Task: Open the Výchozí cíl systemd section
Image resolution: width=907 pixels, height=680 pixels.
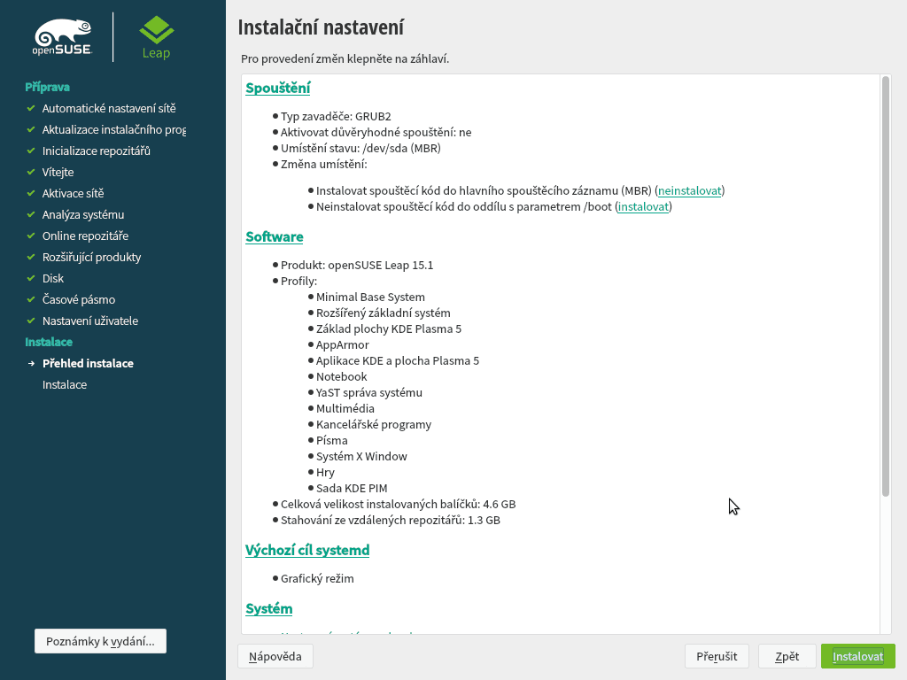Action: [x=307, y=550]
